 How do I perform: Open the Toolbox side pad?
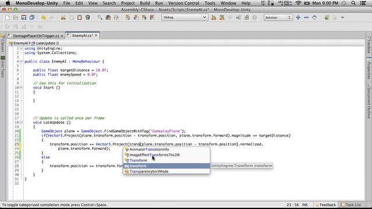[x=369, y=44]
